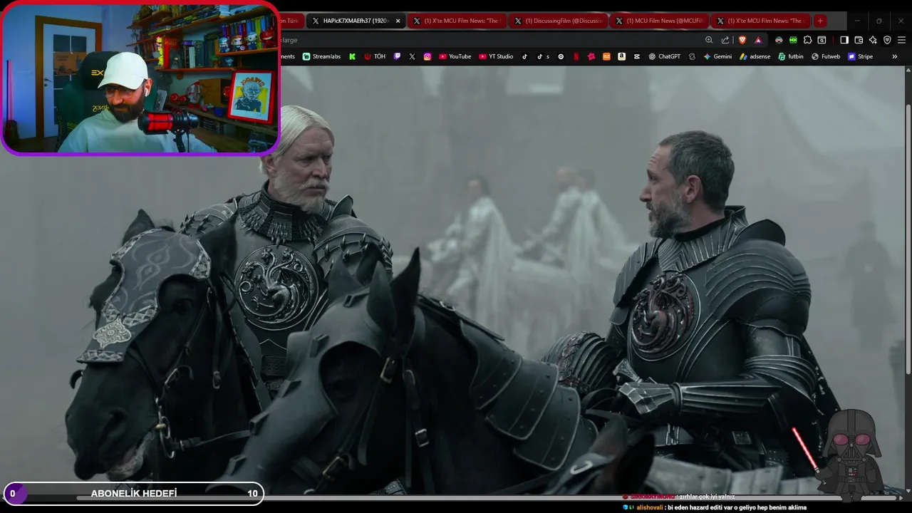
Task: Open the Streamlabs bookmark
Action: pyautogui.click(x=321, y=56)
